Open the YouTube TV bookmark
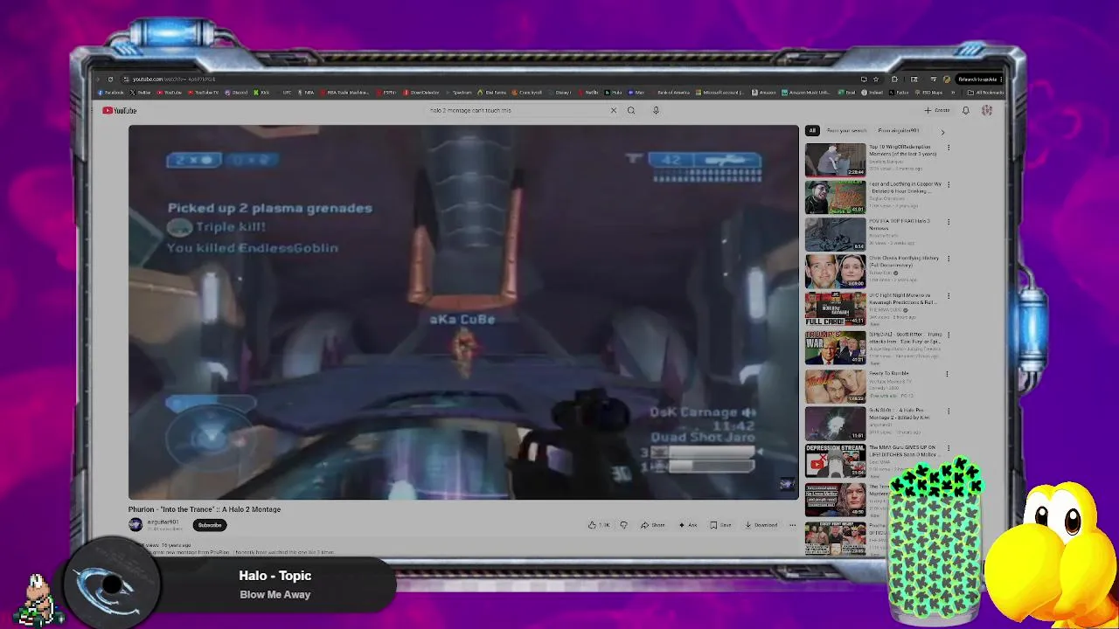The width and height of the screenshot is (1119, 629). point(203,93)
